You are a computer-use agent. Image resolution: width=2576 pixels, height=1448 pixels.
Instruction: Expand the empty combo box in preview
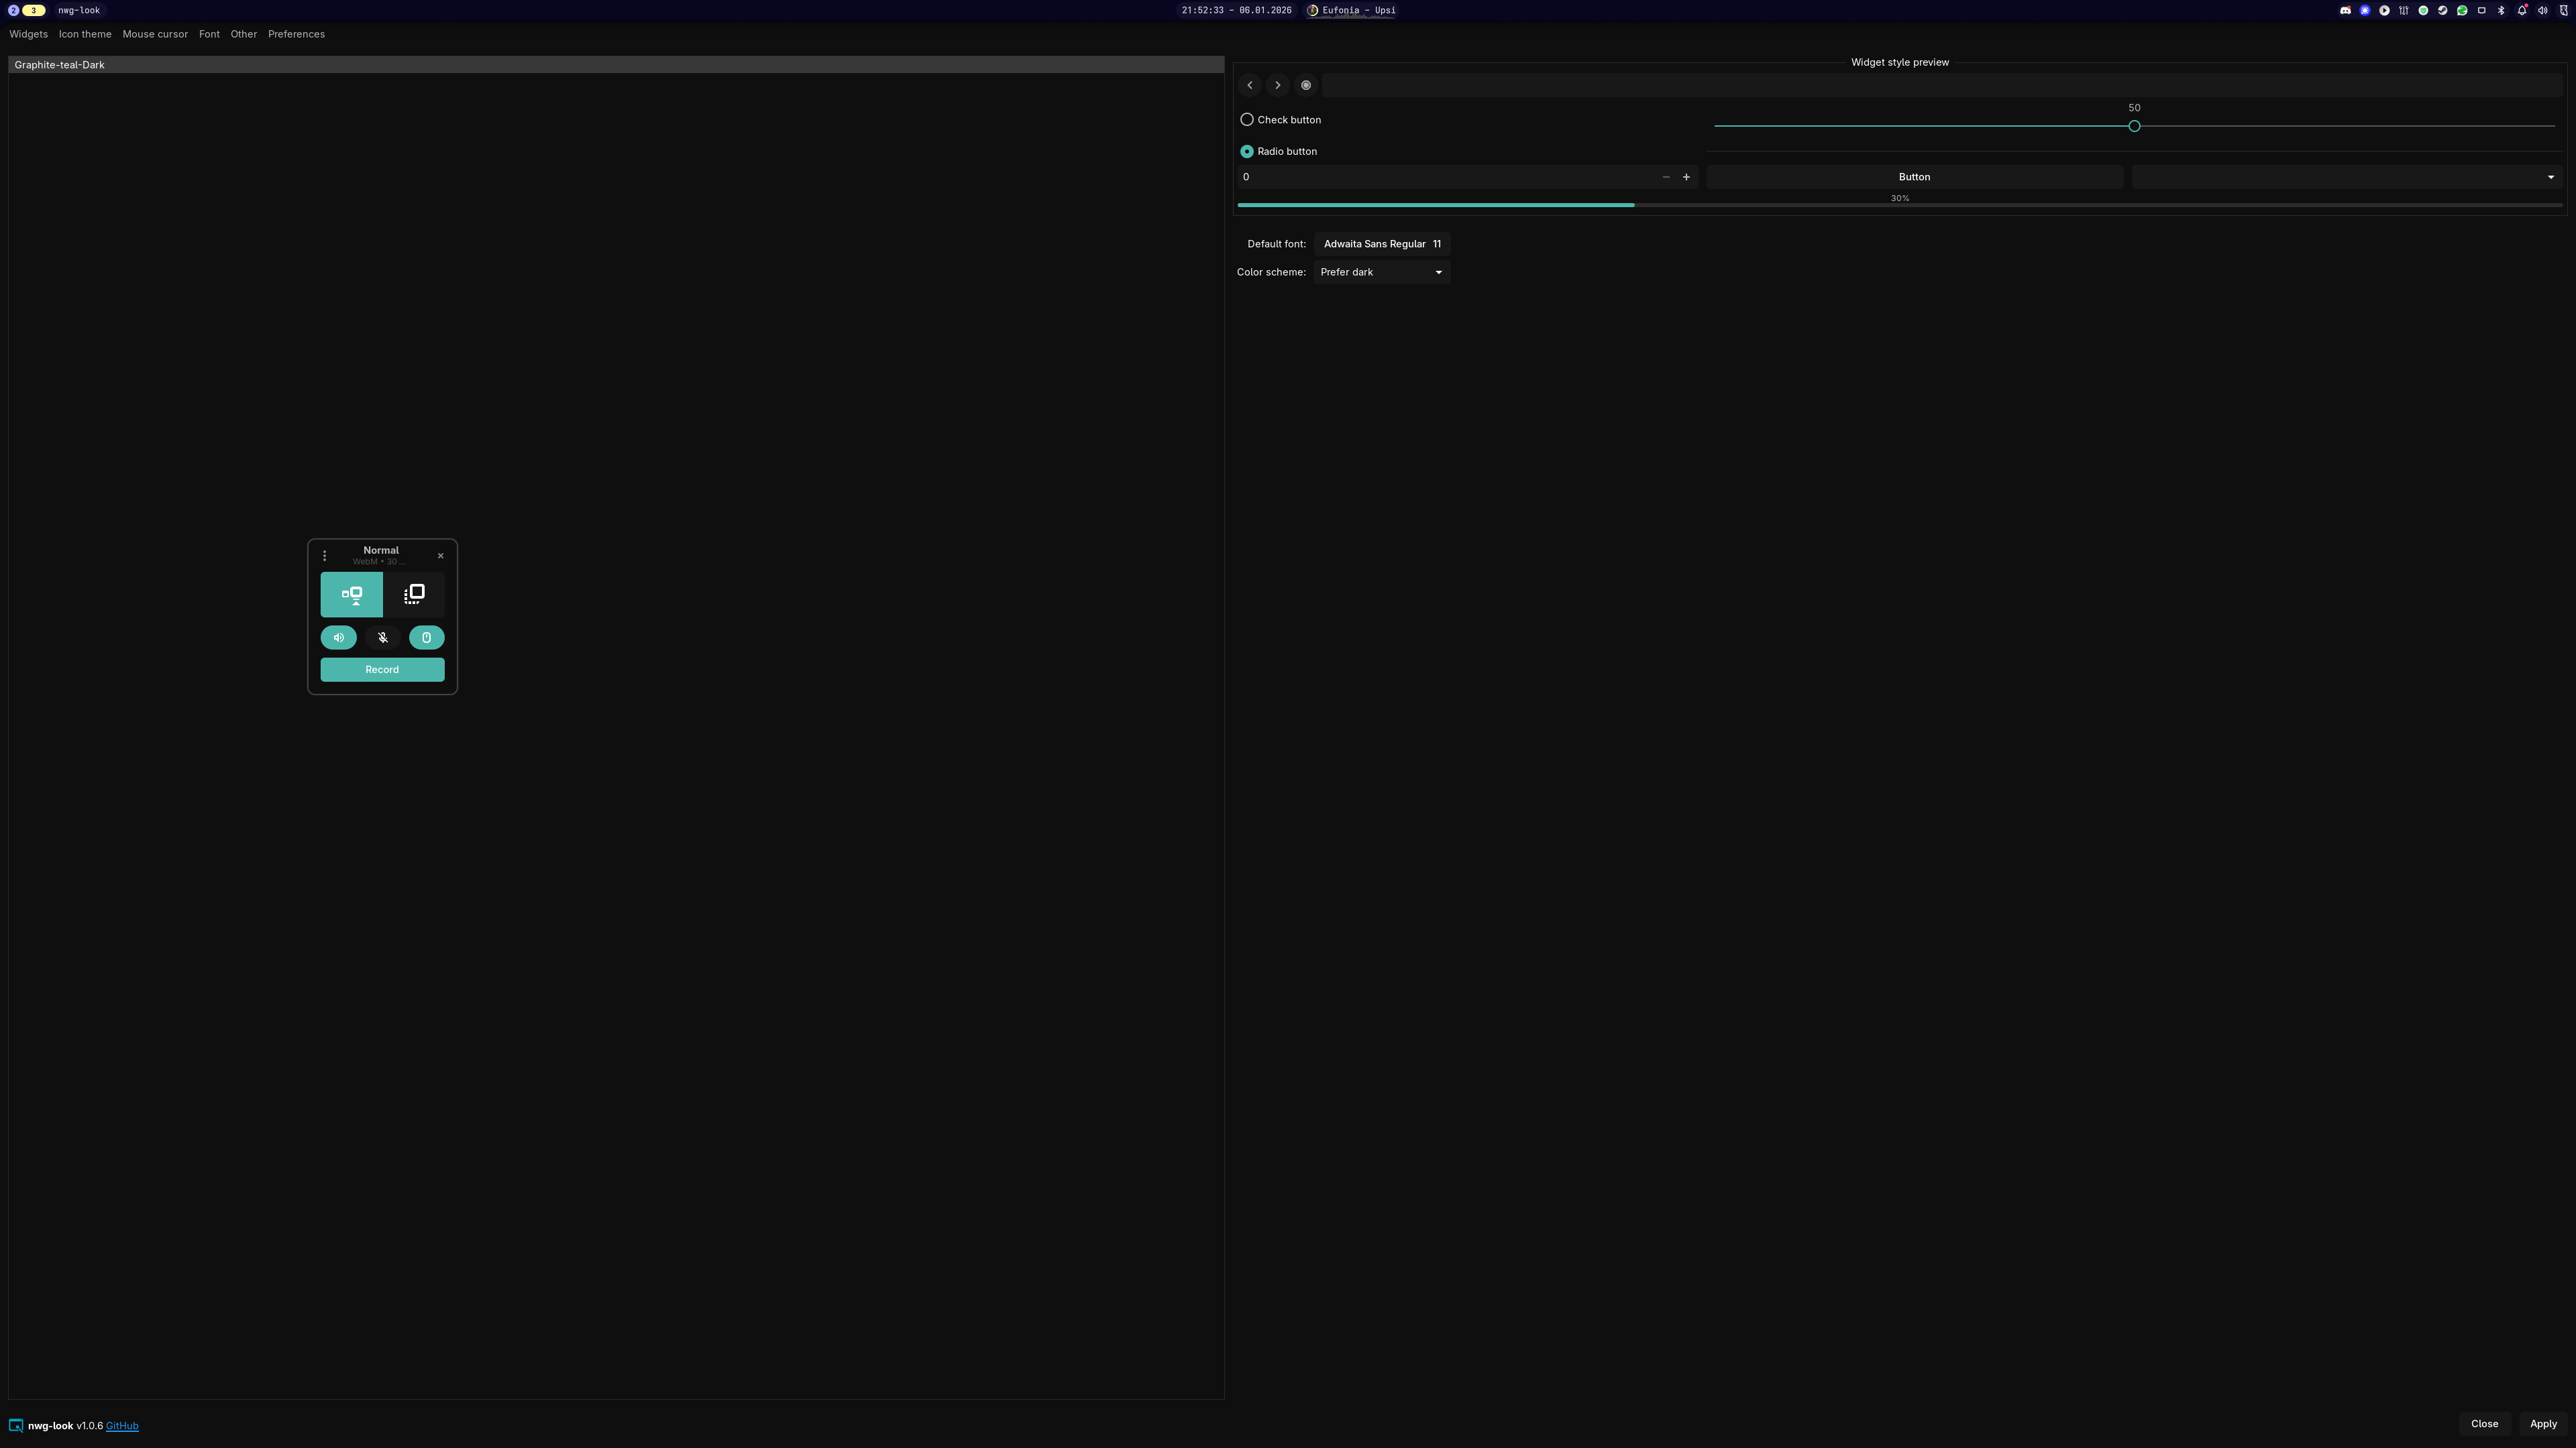(x=2346, y=177)
